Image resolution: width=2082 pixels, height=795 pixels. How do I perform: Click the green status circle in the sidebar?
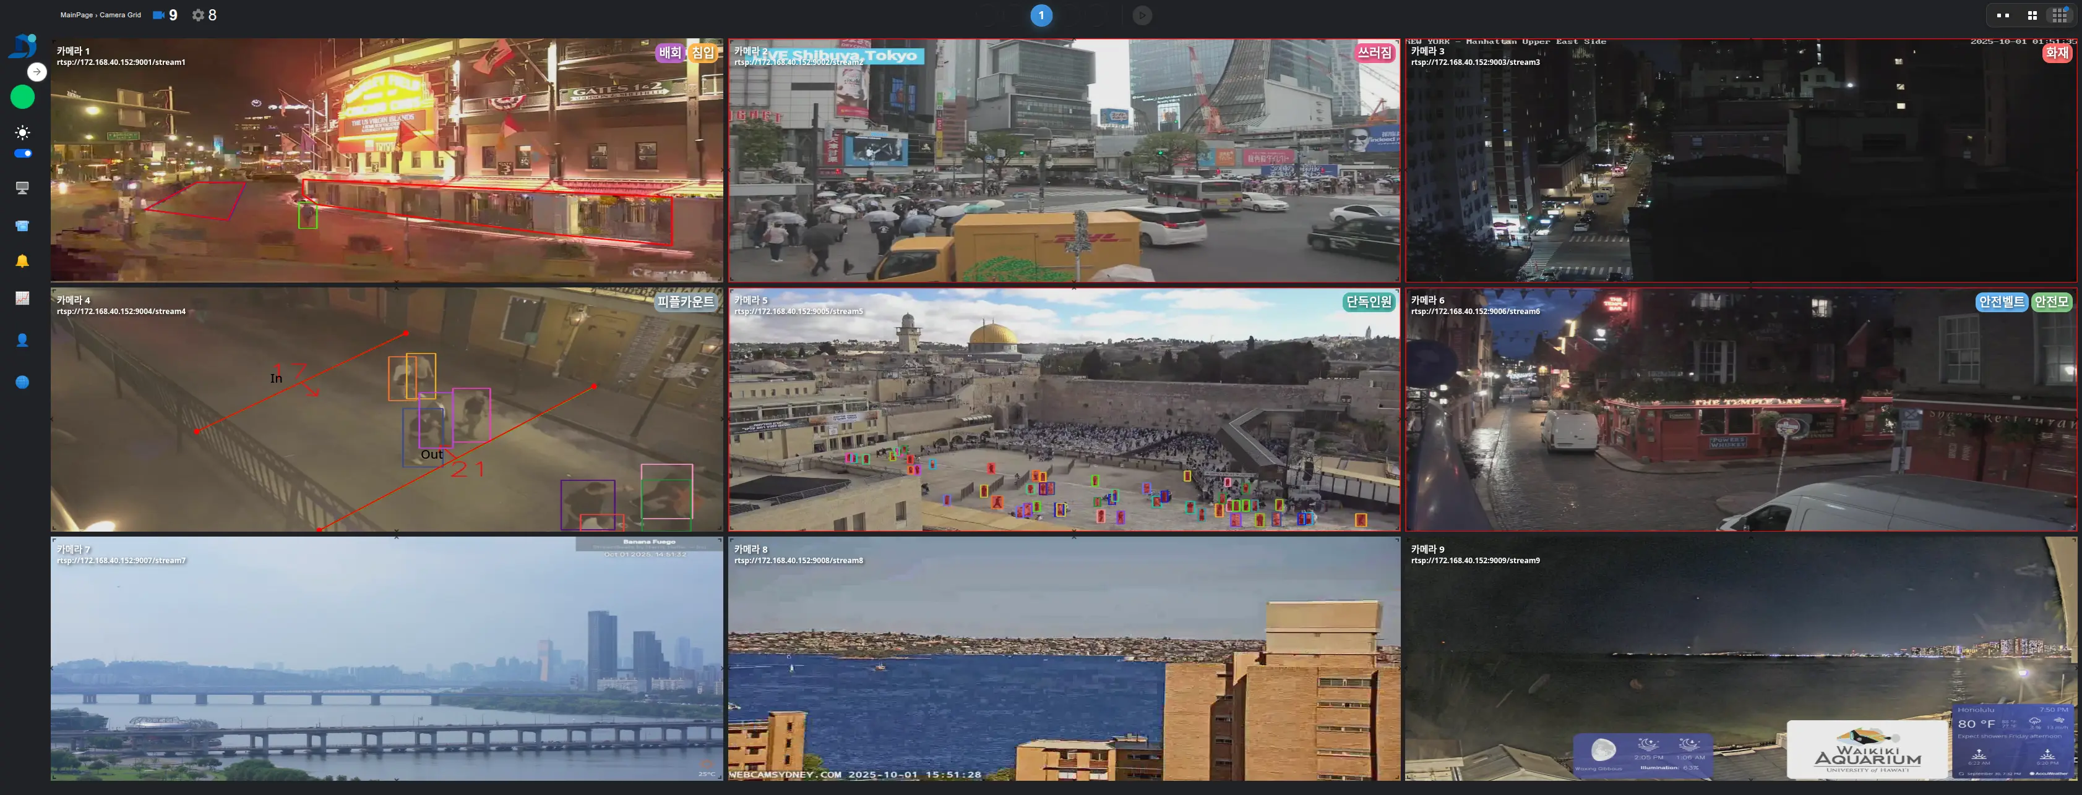23,97
